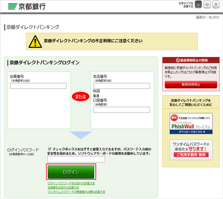Image resolution: width=223 pixels, height=199 pixels.
Task: Set text size to small (小)
Action: tap(198, 5)
